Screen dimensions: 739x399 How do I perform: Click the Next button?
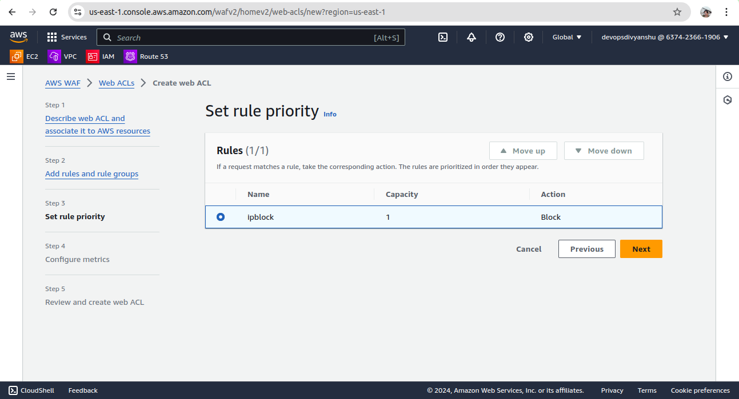point(641,249)
